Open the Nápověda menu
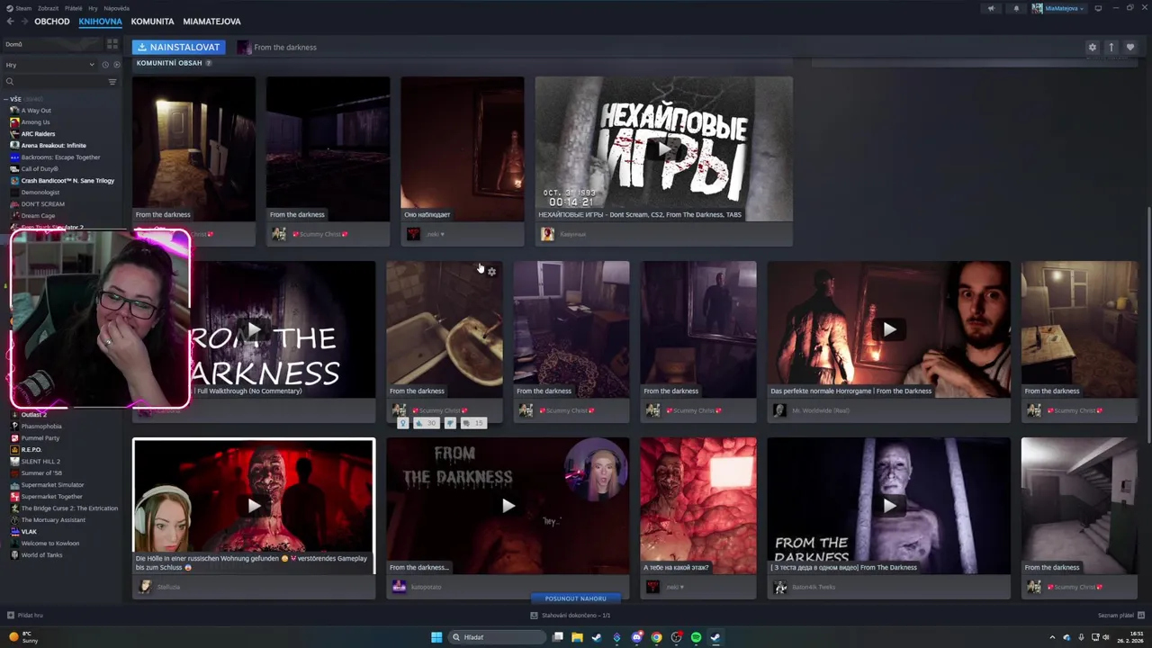 (x=116, y=8)
